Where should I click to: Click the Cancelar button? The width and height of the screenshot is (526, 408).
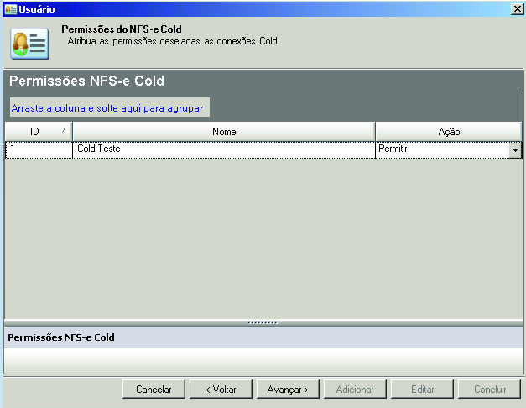pyautogui.click(x=154, y=390)
